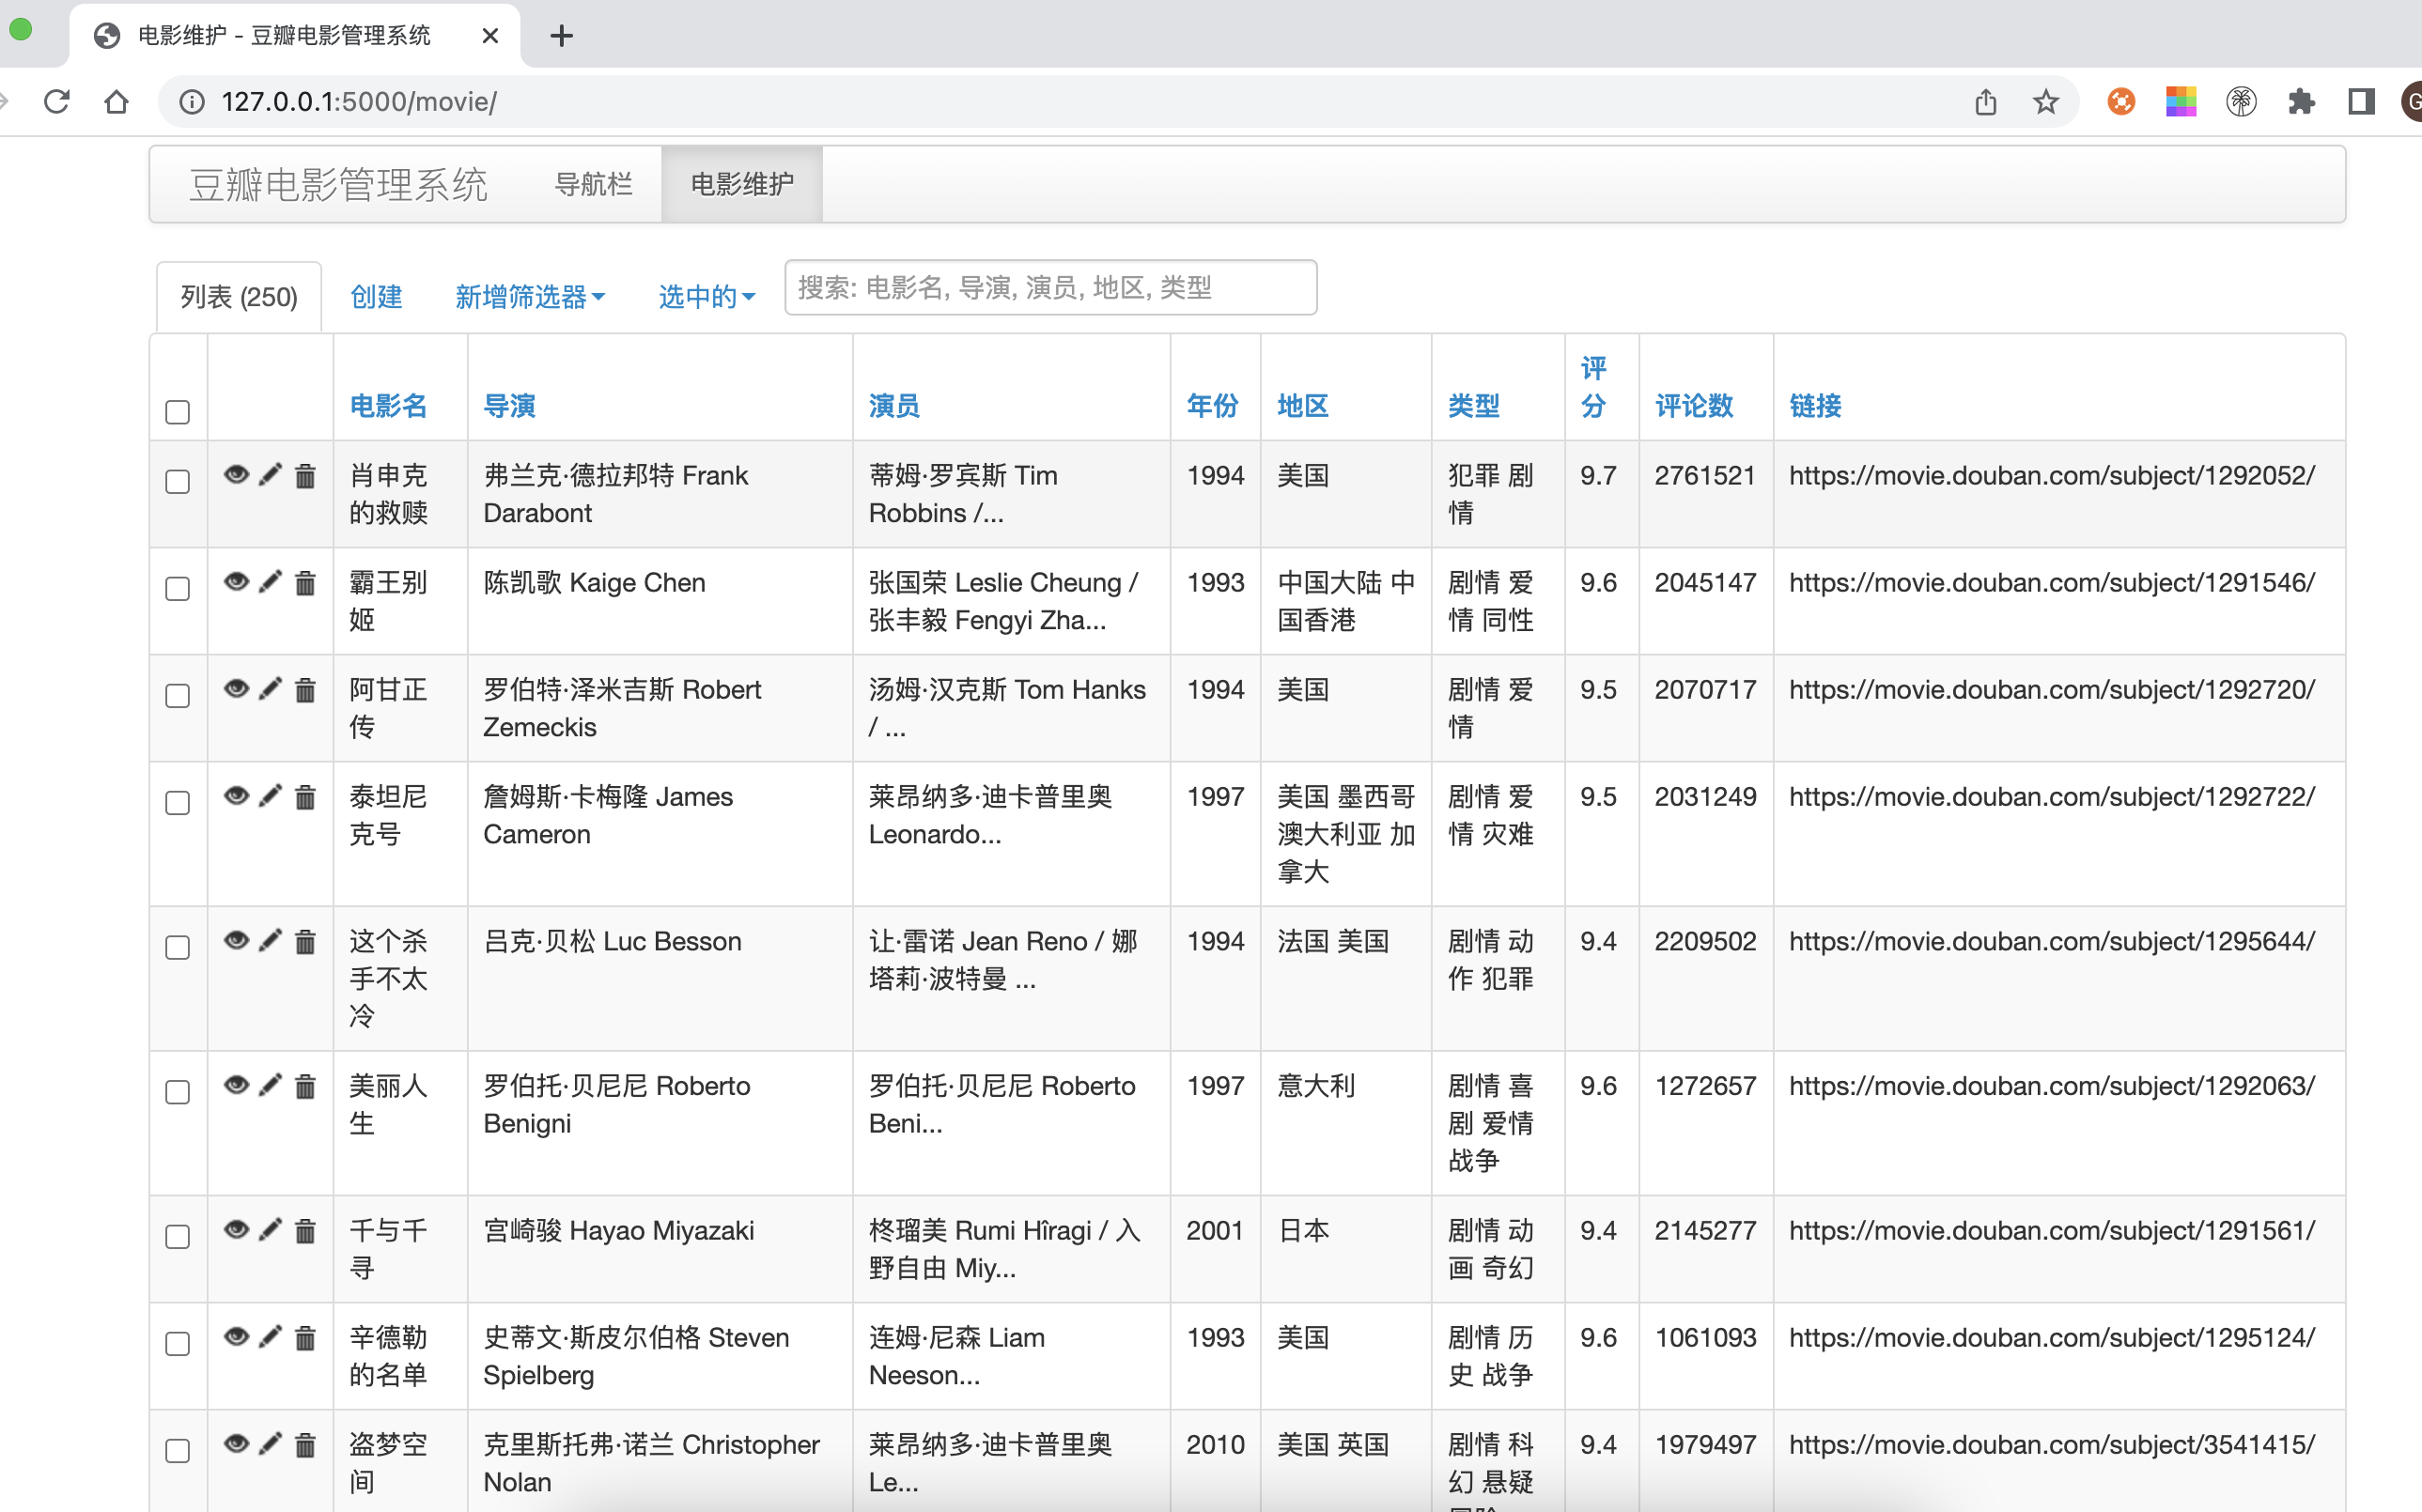This screenshot has width=2422, height=1512.
Task: Delete the 霸王别姬 record
Action: click(x=305, y=583)
